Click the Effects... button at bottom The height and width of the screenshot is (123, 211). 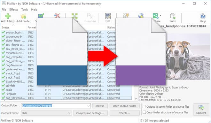(x=124, y=113)
